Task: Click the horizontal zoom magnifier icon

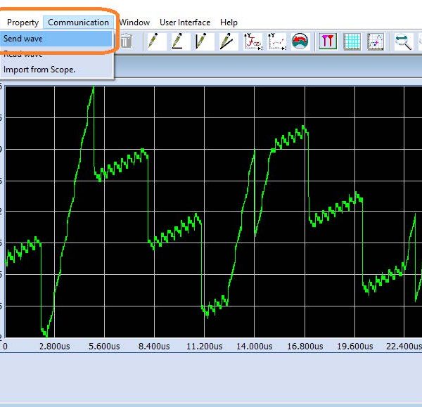Action: click(x=403, y=41)
